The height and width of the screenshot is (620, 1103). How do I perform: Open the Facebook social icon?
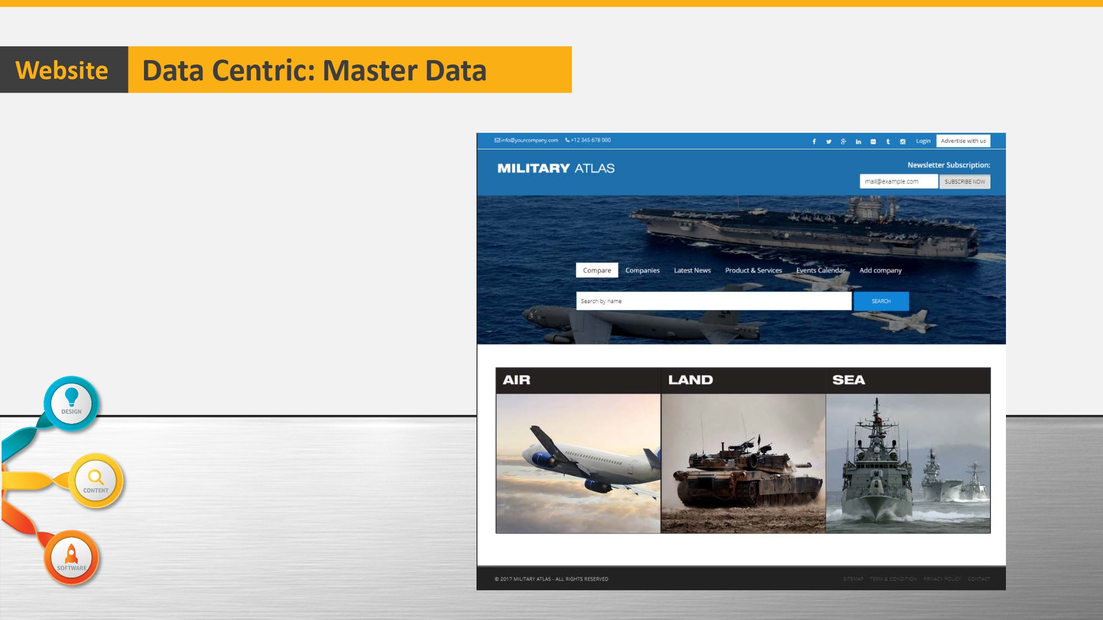[814, 142]
